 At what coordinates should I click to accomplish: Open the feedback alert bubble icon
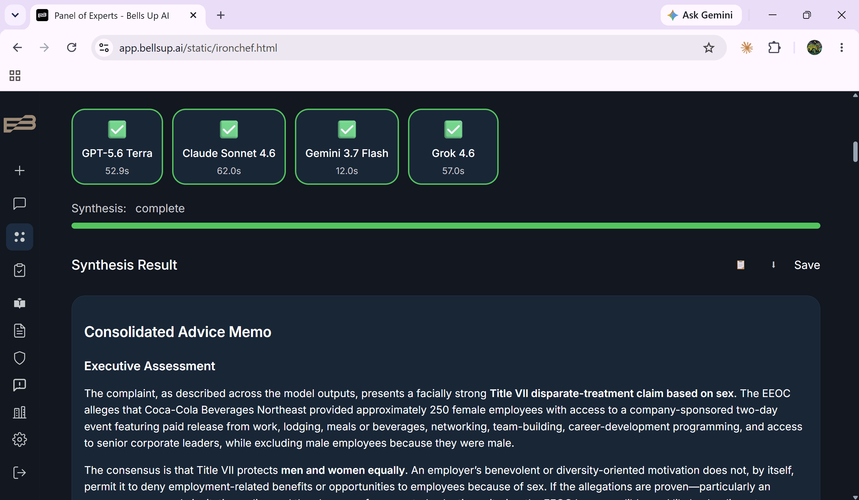click(20, 385)
